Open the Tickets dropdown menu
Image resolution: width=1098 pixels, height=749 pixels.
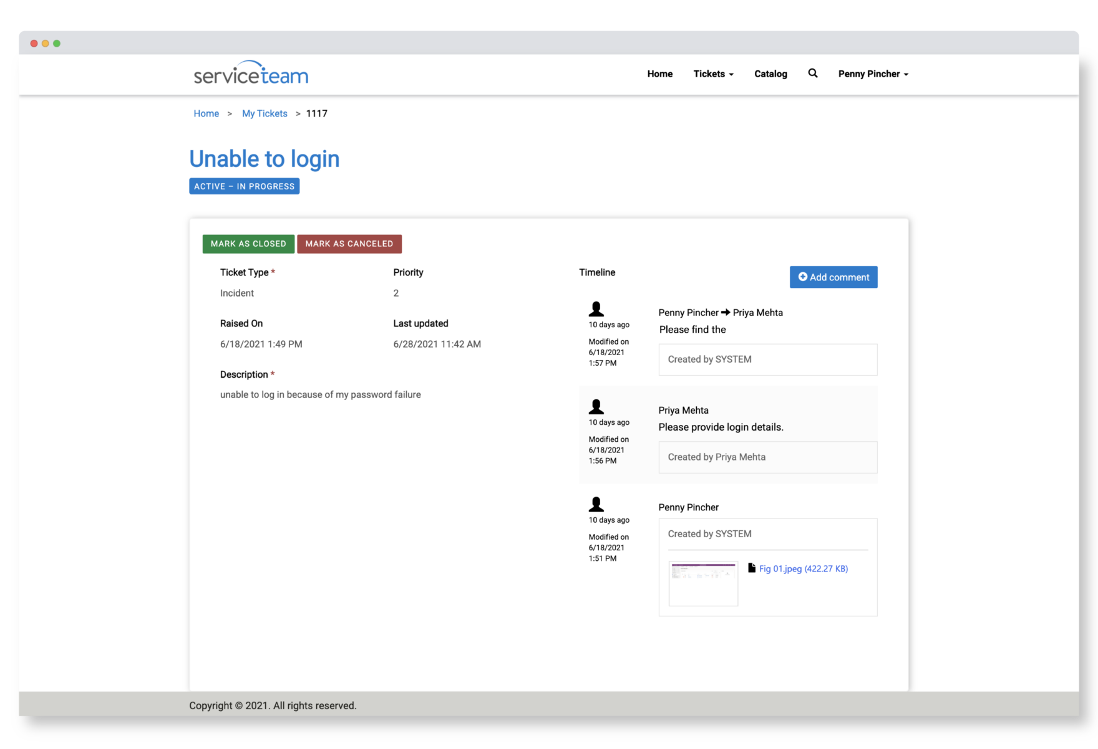click(712, 74)
